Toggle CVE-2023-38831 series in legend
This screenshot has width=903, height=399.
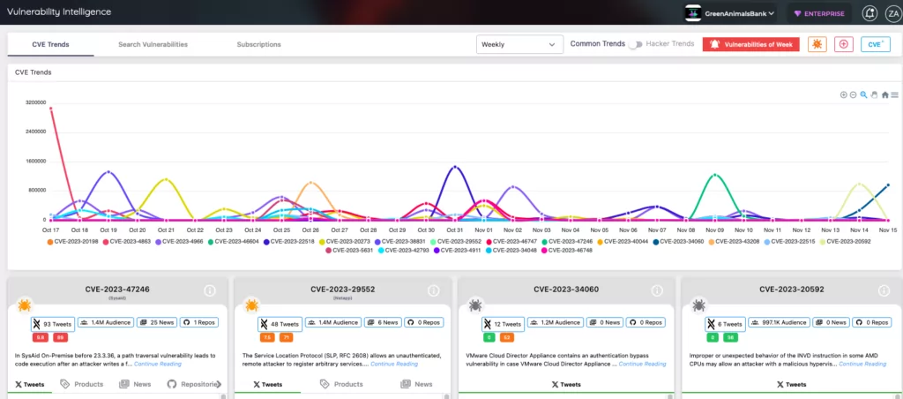(x=400, y=242)
